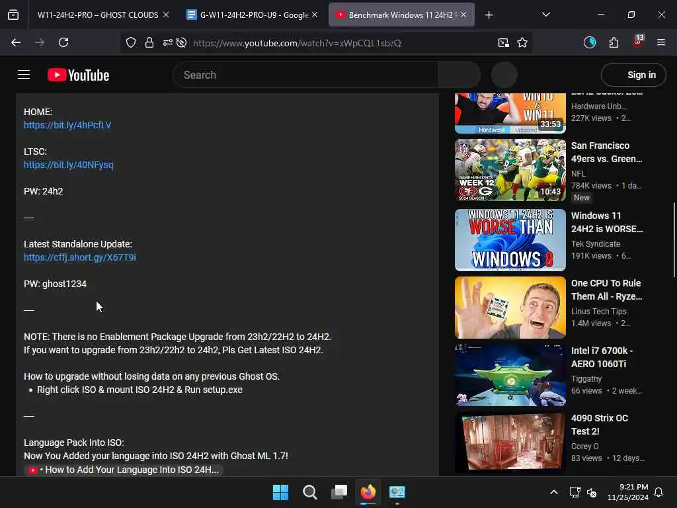Viewport: 677px width, 508px height.
Task: Open Task View on the taskbar
Action: pyautogui.click(x=339, y=492)
